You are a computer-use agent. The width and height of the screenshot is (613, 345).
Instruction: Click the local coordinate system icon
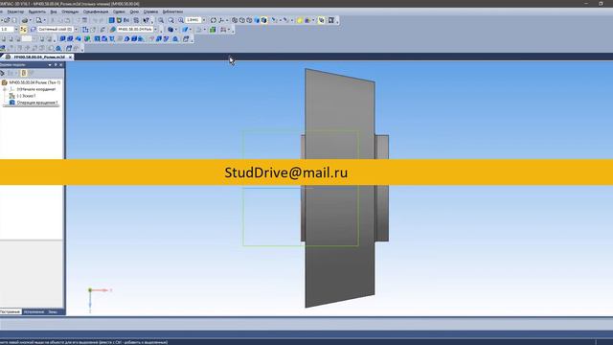click(85, 30)
